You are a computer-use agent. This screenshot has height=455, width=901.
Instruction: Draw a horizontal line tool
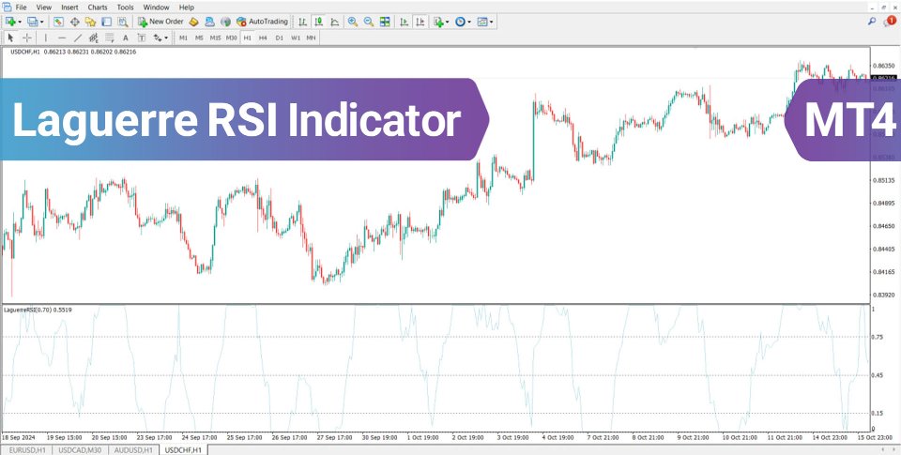pos(62,38)
